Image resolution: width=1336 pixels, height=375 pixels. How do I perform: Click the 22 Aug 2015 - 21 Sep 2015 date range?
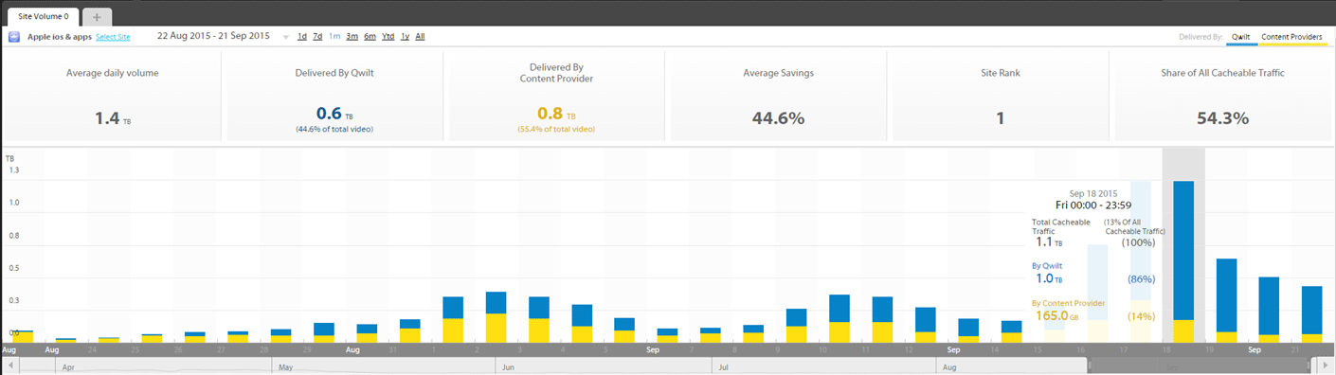pos(213,36)
